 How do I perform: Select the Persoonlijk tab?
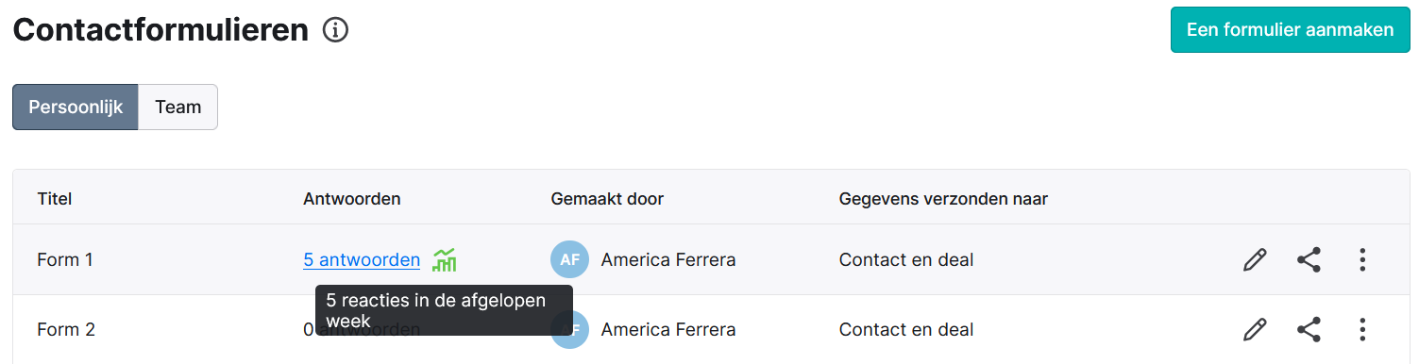click(76, 107)
